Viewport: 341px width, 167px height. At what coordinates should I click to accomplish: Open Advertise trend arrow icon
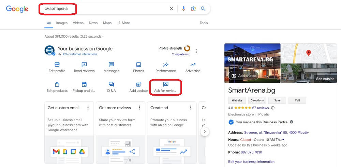pos(193,65)
